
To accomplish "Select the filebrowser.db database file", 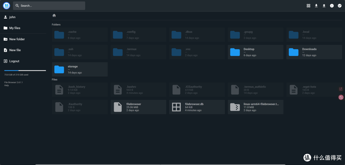I will (197, 107).
